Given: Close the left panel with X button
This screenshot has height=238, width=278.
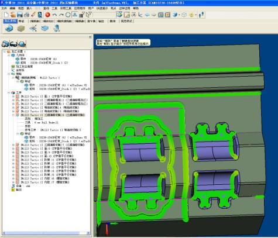Looking at the screenshot, I should tap(90, 37).
